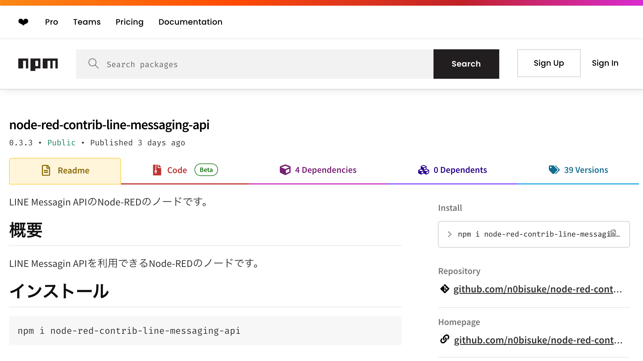Go to Pricing page
Viewport: 643px width, 361px height.
[130, 22]
